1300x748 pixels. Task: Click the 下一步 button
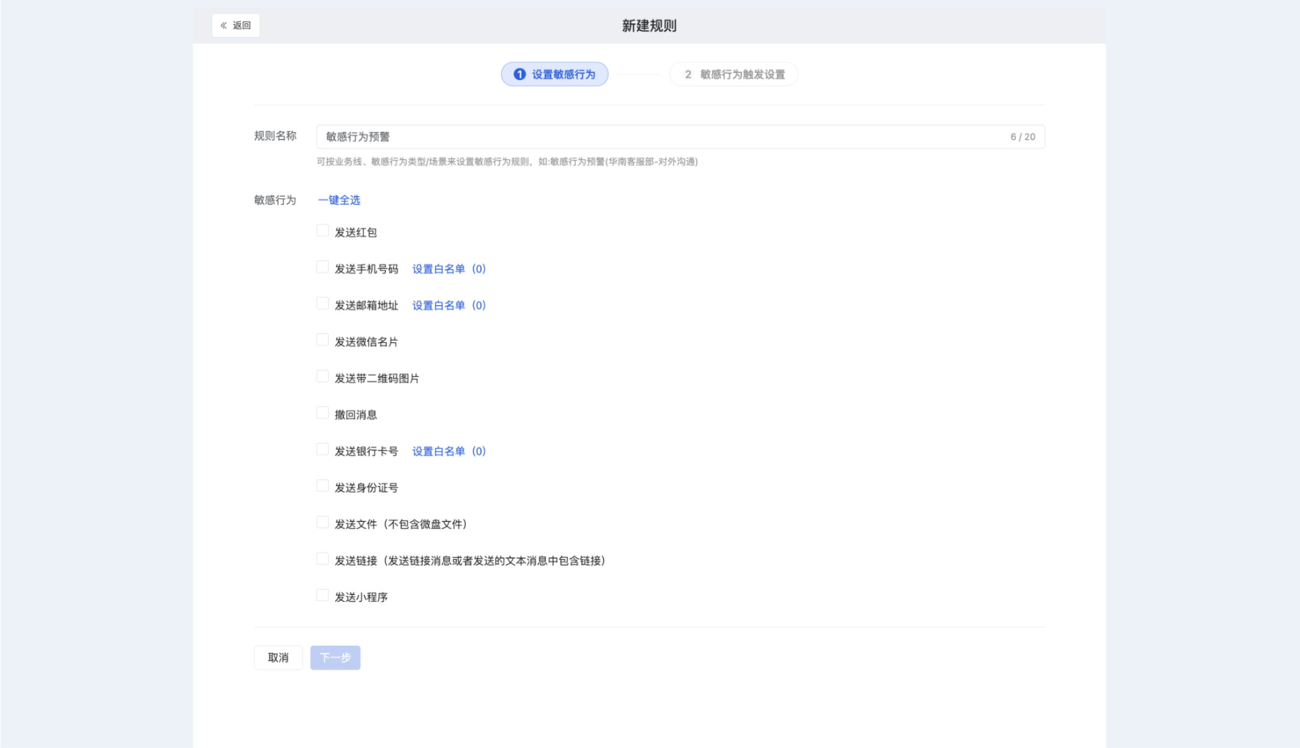(335, 658)
